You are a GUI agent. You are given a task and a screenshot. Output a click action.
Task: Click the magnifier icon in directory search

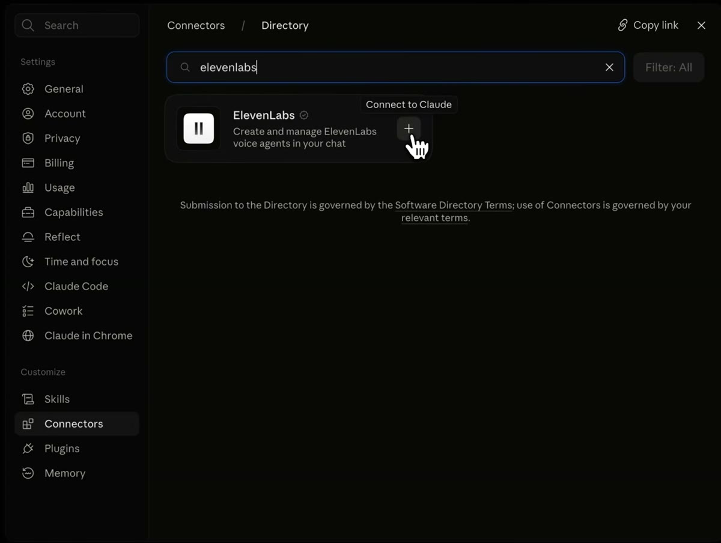(x=185, y=67)
